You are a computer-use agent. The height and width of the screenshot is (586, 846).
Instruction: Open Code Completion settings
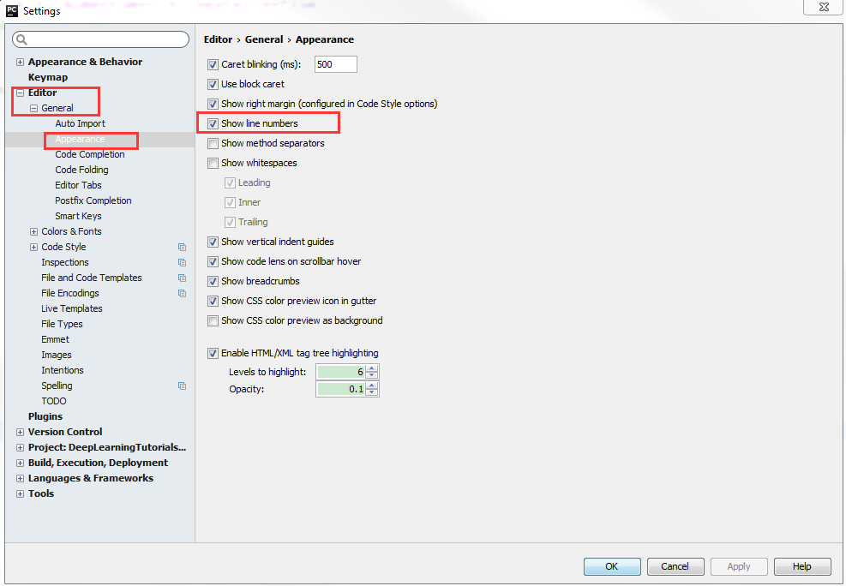coord(89,154)
